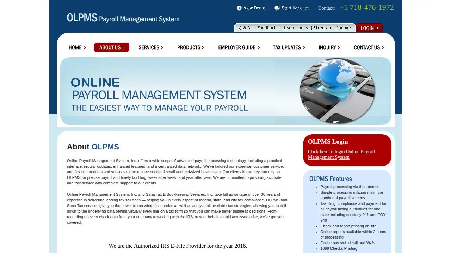Click the 'here' link in OLPMS Login box
This screenshot has width=451, height=253.
[x=324, y=151]
